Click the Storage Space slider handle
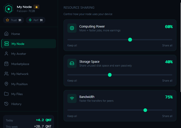Viewport: 181px width, 128px height. click(110, 75)
